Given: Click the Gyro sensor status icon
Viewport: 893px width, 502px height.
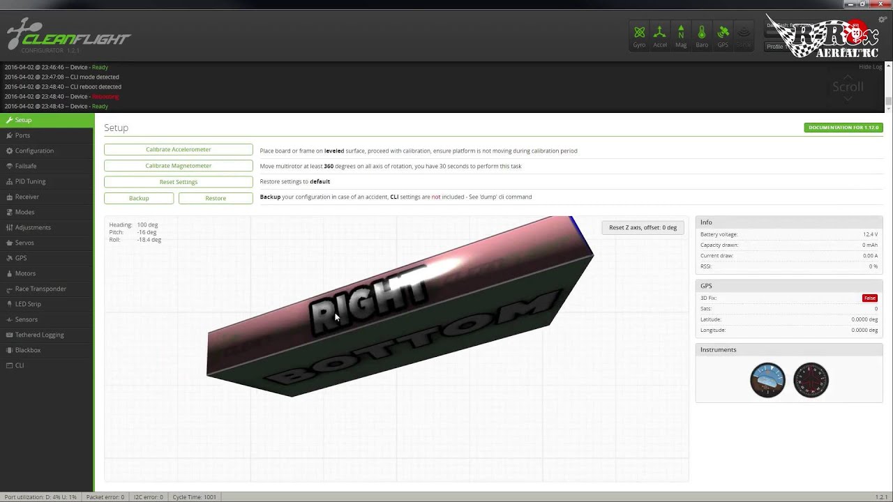Looking at the screenshot, I should tap(639, 36).
